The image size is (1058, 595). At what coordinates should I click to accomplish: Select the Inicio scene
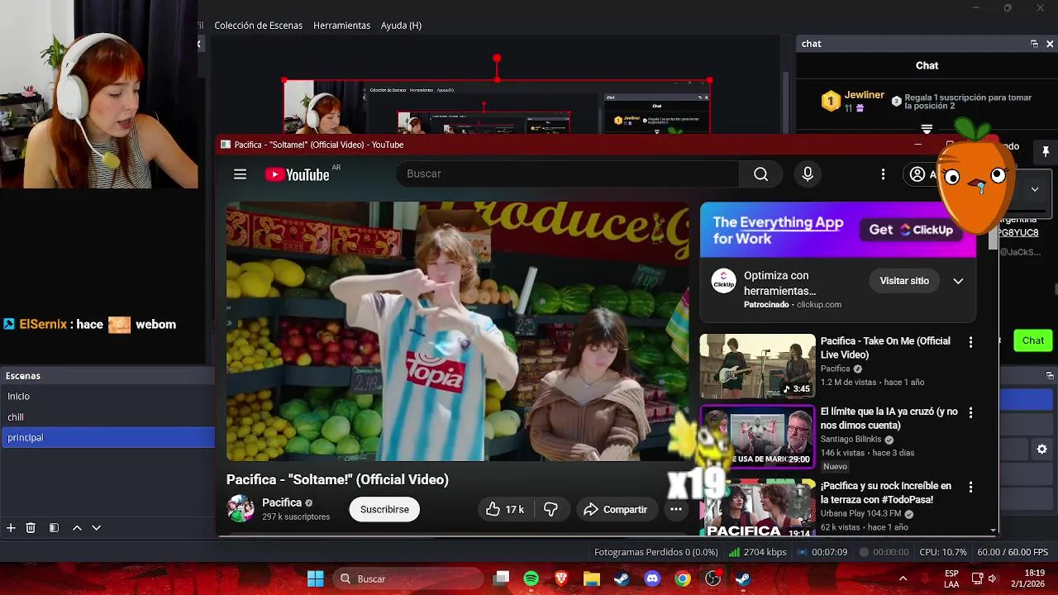tap(107, 397)
